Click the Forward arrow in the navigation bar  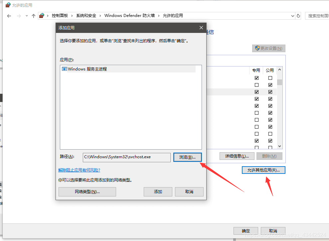[19, 16]
